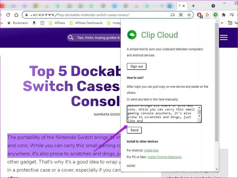Viewport: 238px width, 178px height.
Task: Click the website search magnifier icon
Action: tap(71, 37)
